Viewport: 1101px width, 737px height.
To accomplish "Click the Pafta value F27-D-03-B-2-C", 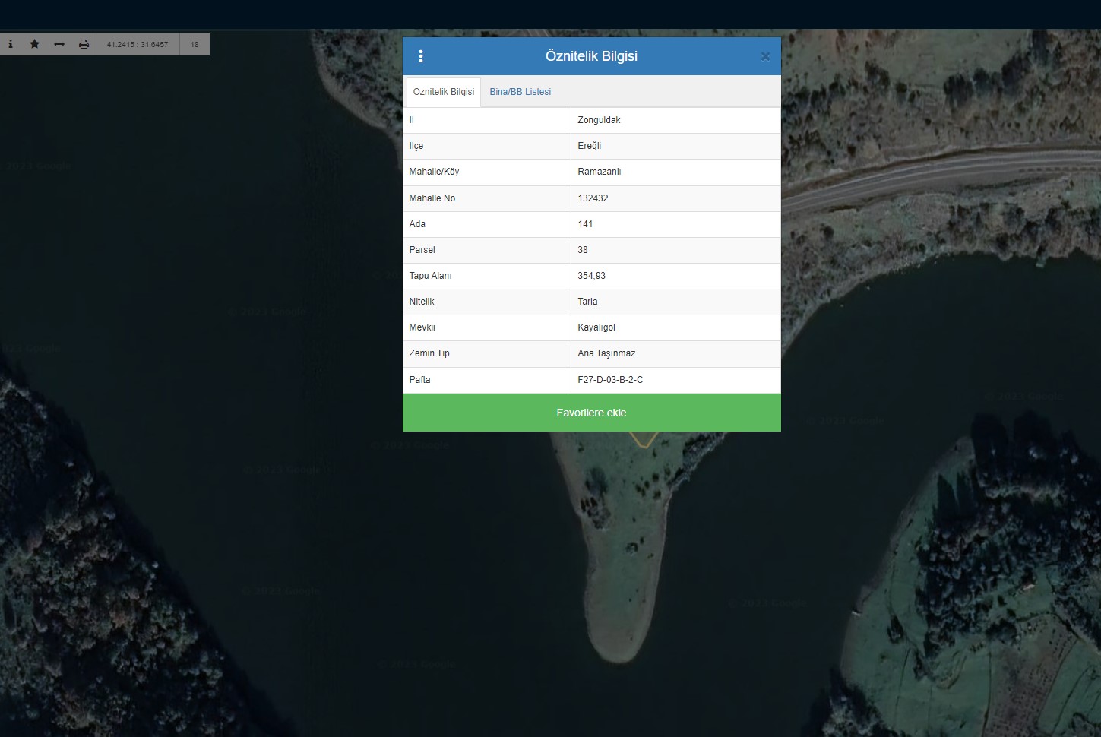I will coord(610,380).
